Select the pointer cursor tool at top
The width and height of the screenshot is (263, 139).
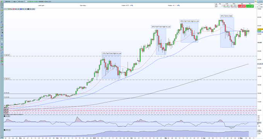pos(2,5)
